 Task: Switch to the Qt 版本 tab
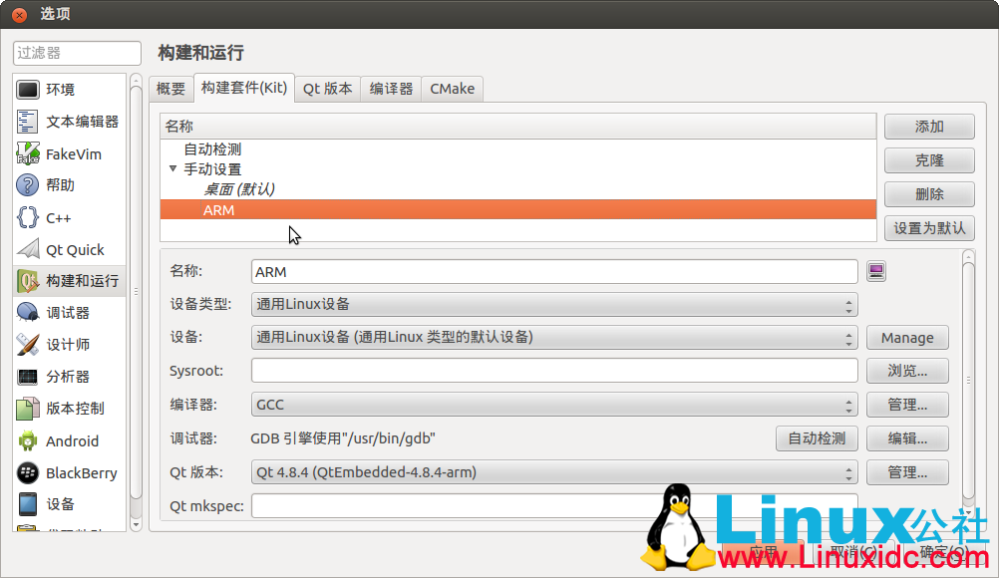click(327, 89)
